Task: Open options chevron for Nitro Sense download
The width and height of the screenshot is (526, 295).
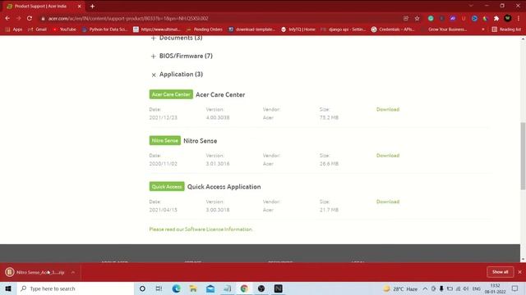Action: coord(73,272)
